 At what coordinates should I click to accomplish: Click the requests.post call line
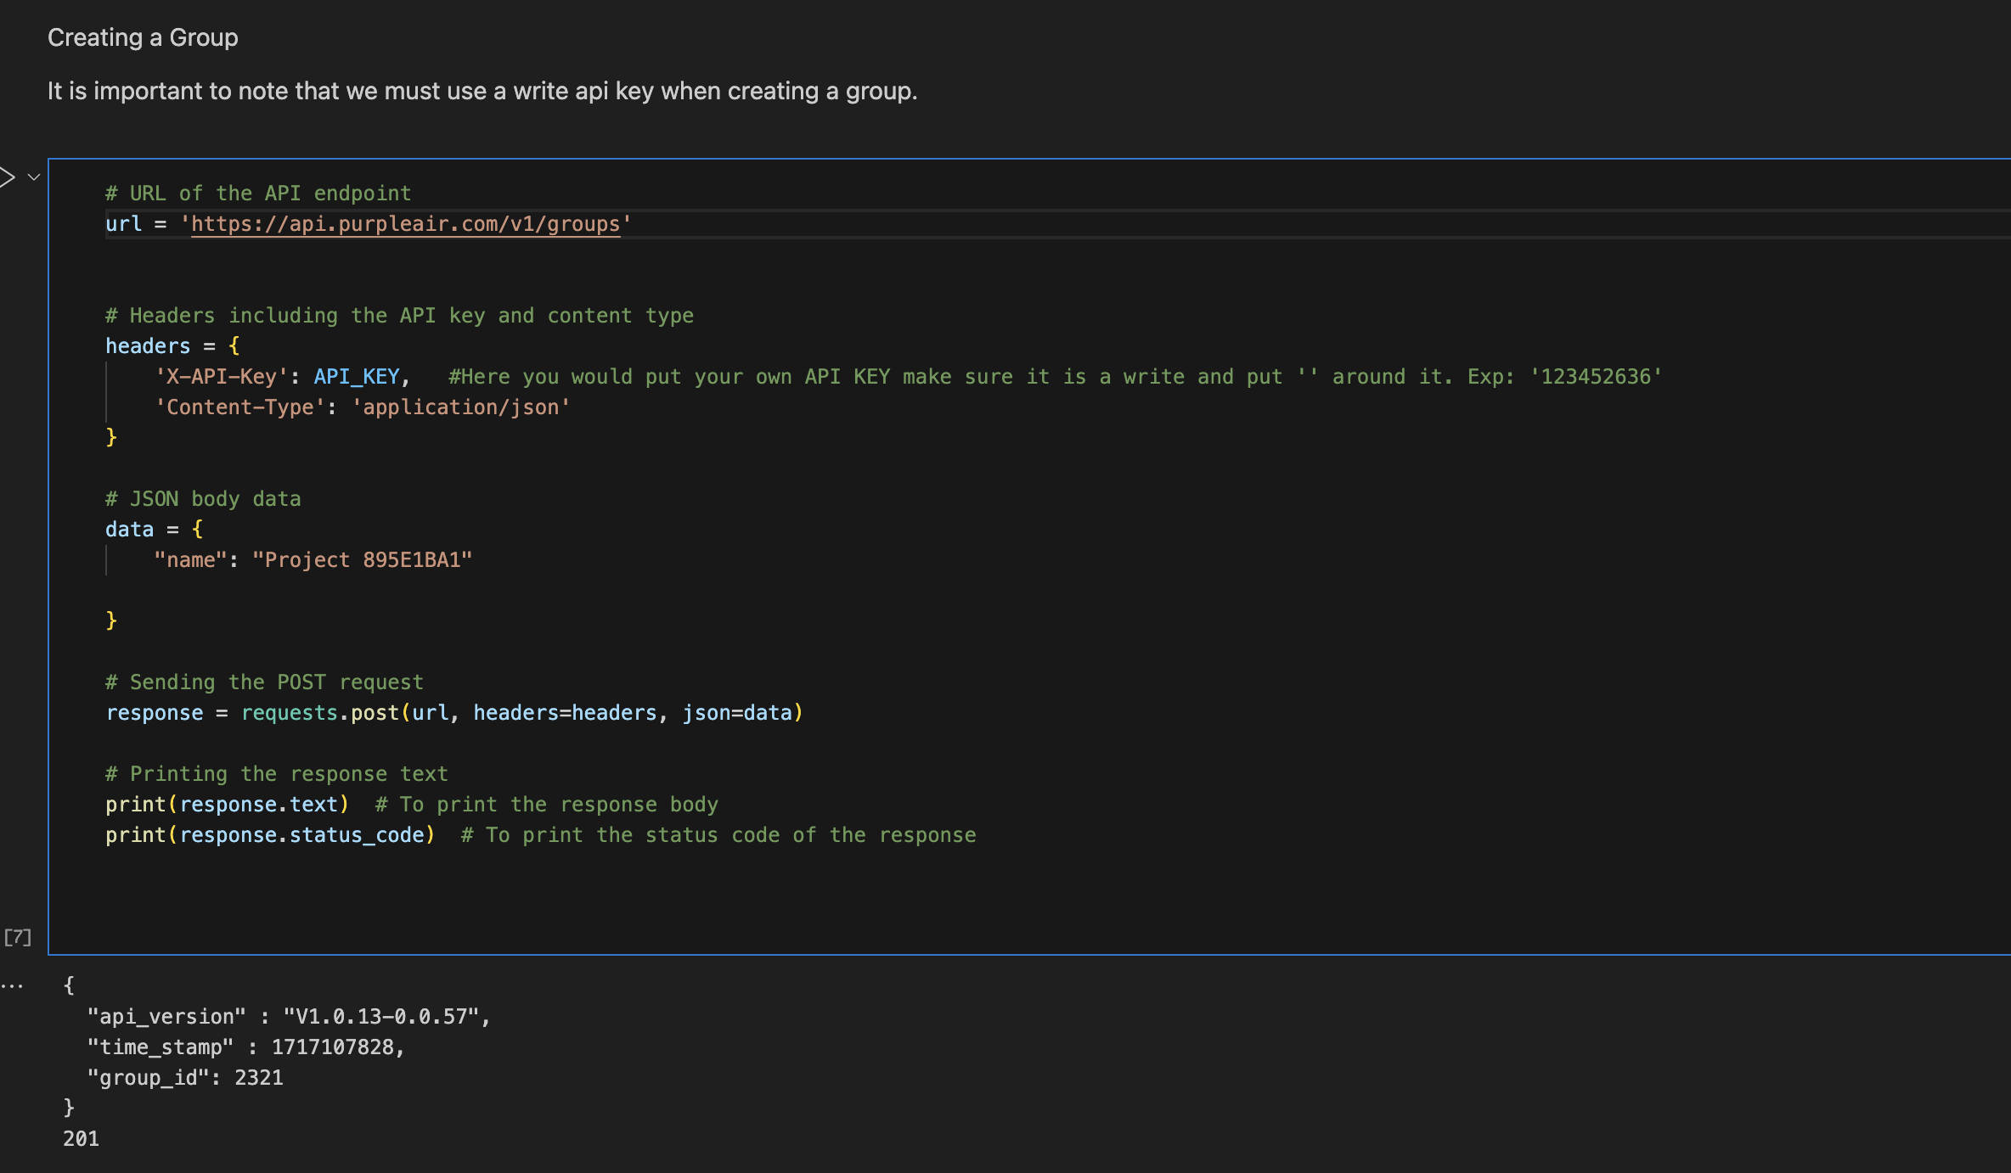click(454, 713)
